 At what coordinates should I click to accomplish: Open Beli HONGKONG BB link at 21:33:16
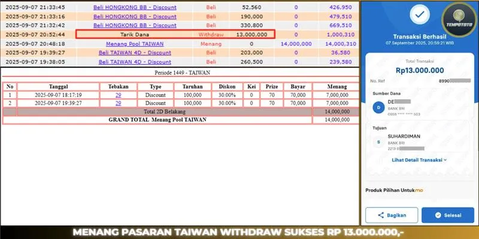point(135,17)
